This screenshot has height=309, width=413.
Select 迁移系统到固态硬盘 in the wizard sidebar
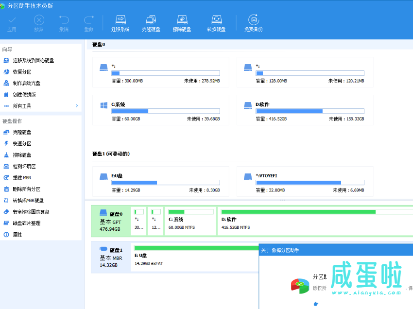point(34,61)
